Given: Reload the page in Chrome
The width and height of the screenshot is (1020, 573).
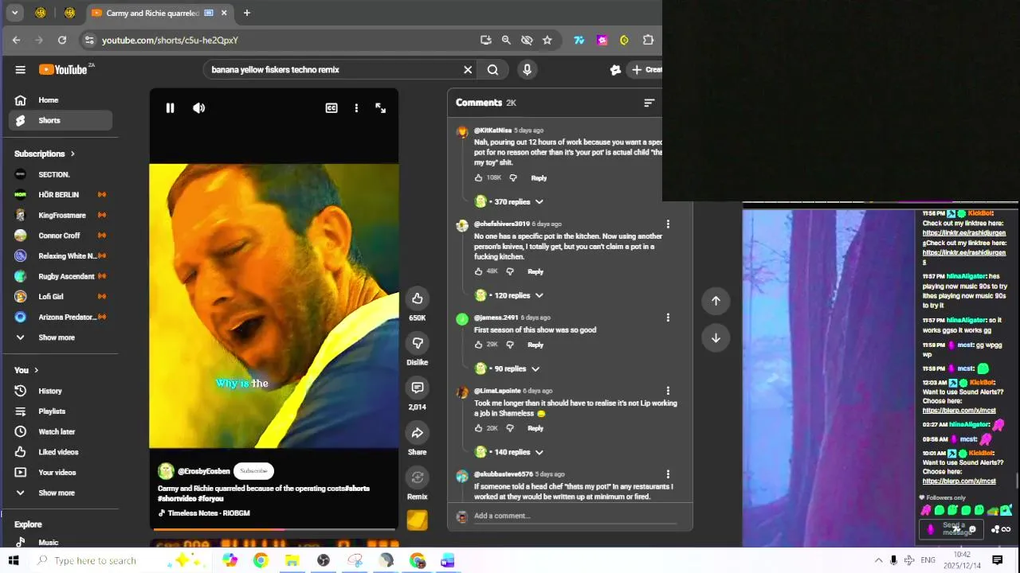Looking at the screenshot, I should coord(62,41).
